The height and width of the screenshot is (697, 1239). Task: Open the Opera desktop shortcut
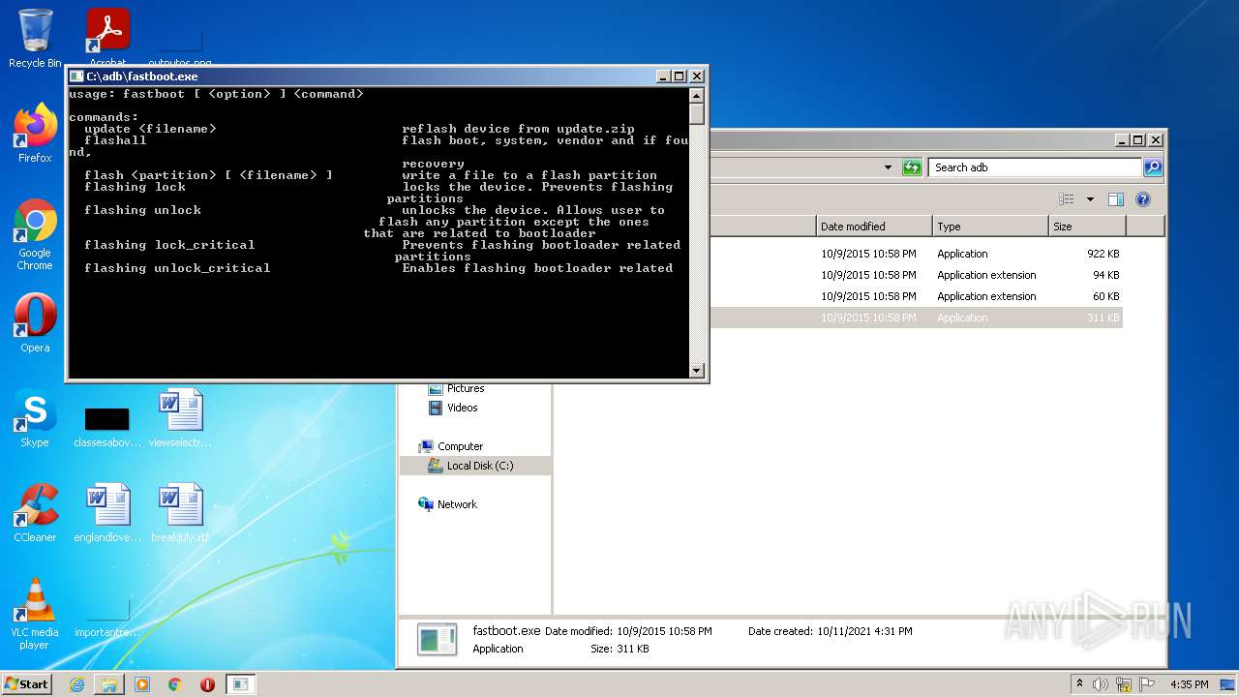tap(35, 323)
